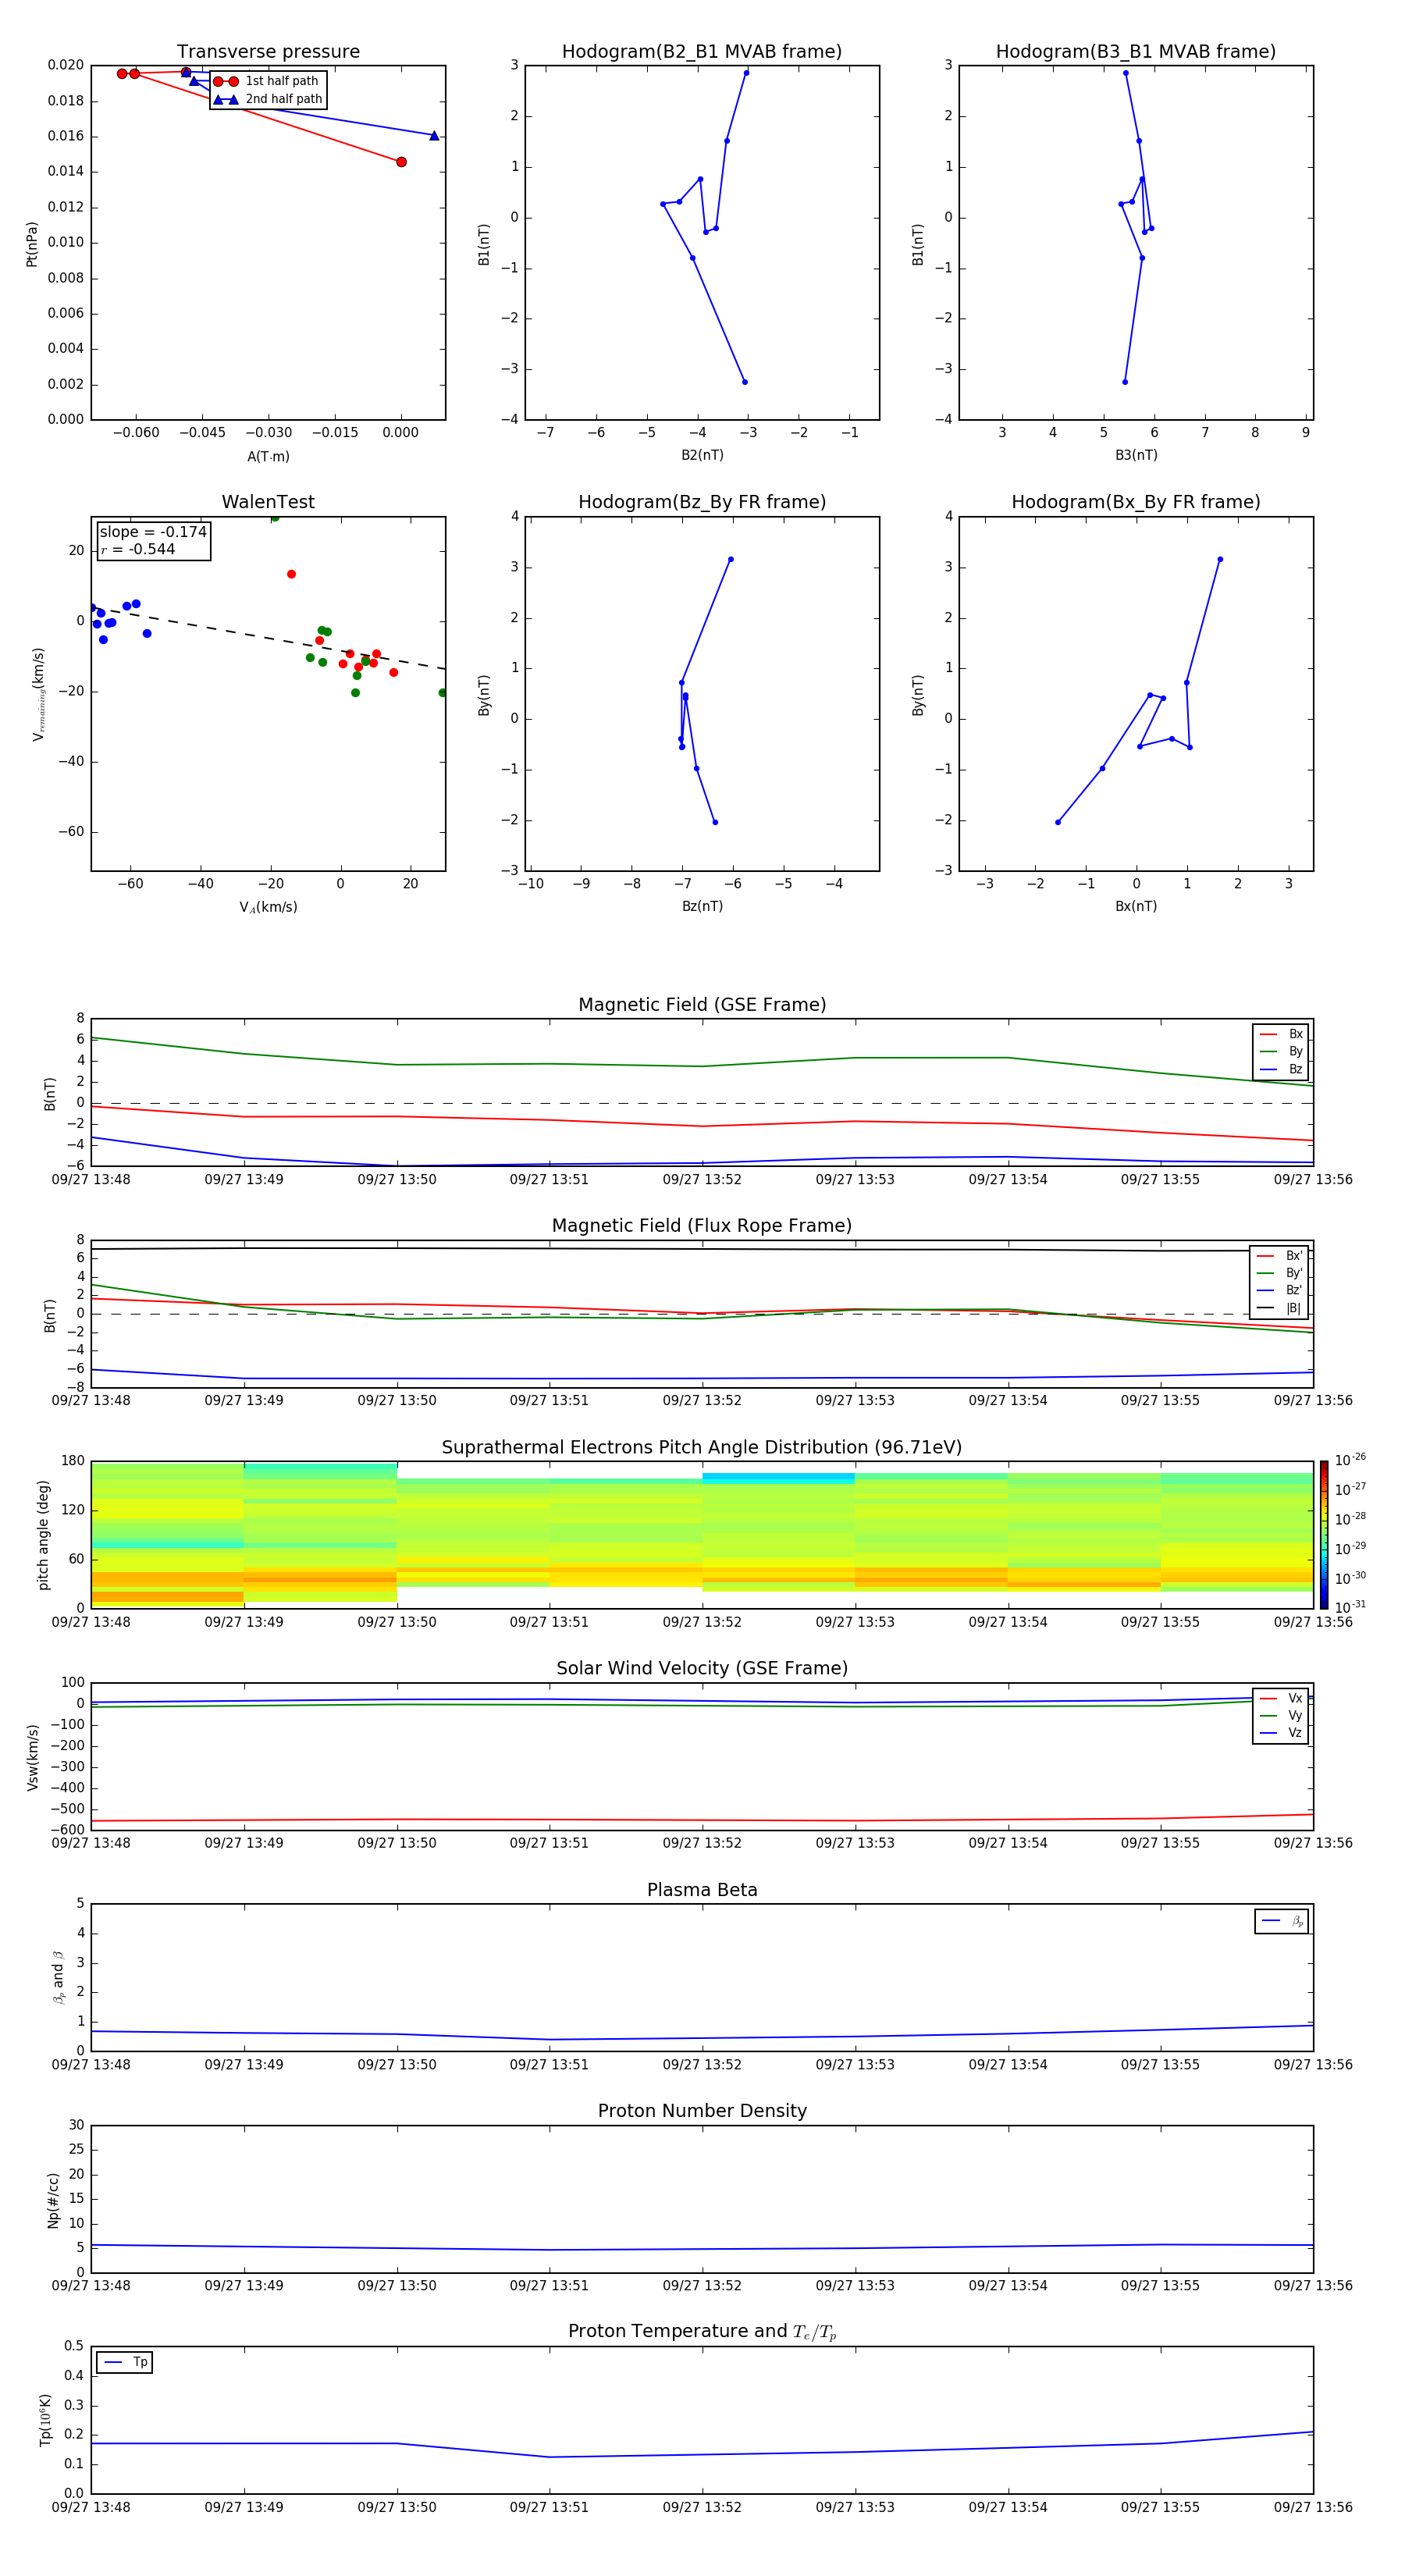
Task: Click the blue triangle endpoint of the 2nd half path
Action: pos(434,135)
